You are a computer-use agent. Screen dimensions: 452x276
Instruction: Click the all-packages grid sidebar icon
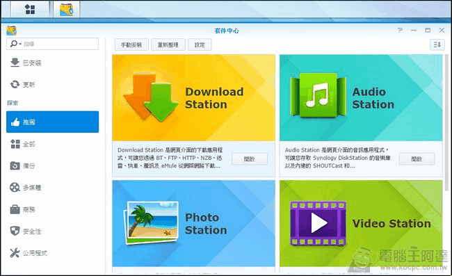[15, 144]
